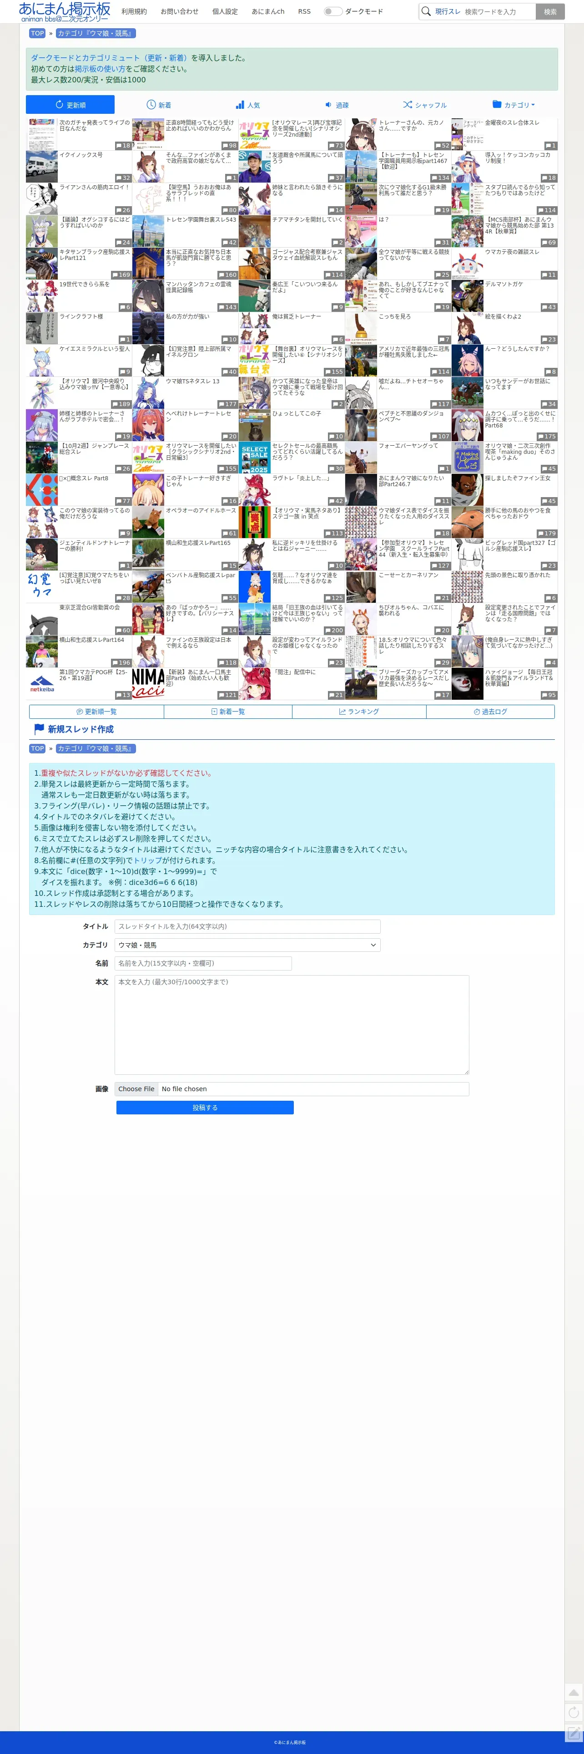Viewport: 584px width, 1754px height.
Task: Click the comment count 189 badge
Action: (x=121, y=404)
